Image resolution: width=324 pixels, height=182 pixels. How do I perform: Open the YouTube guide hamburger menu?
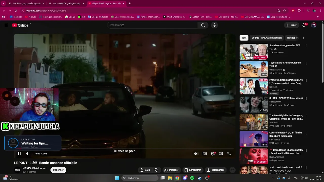6,25
